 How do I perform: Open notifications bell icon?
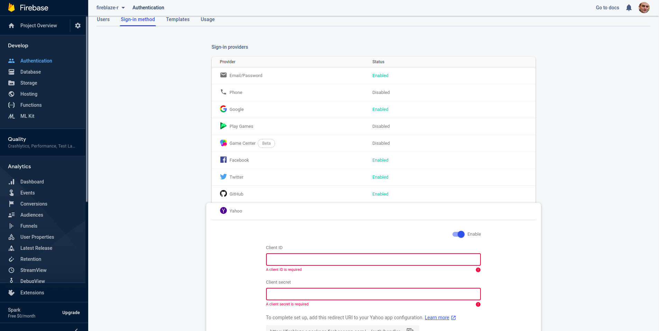629,8
